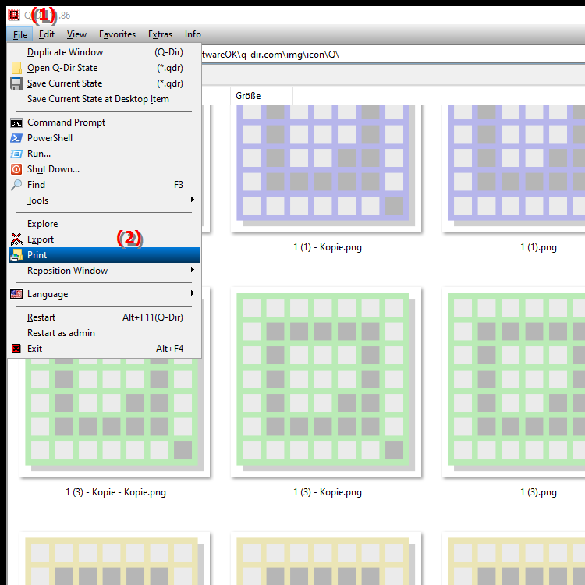Click the Run icon in File menu
The width and height of the screenshot is (585, 585).
[16, 154]
